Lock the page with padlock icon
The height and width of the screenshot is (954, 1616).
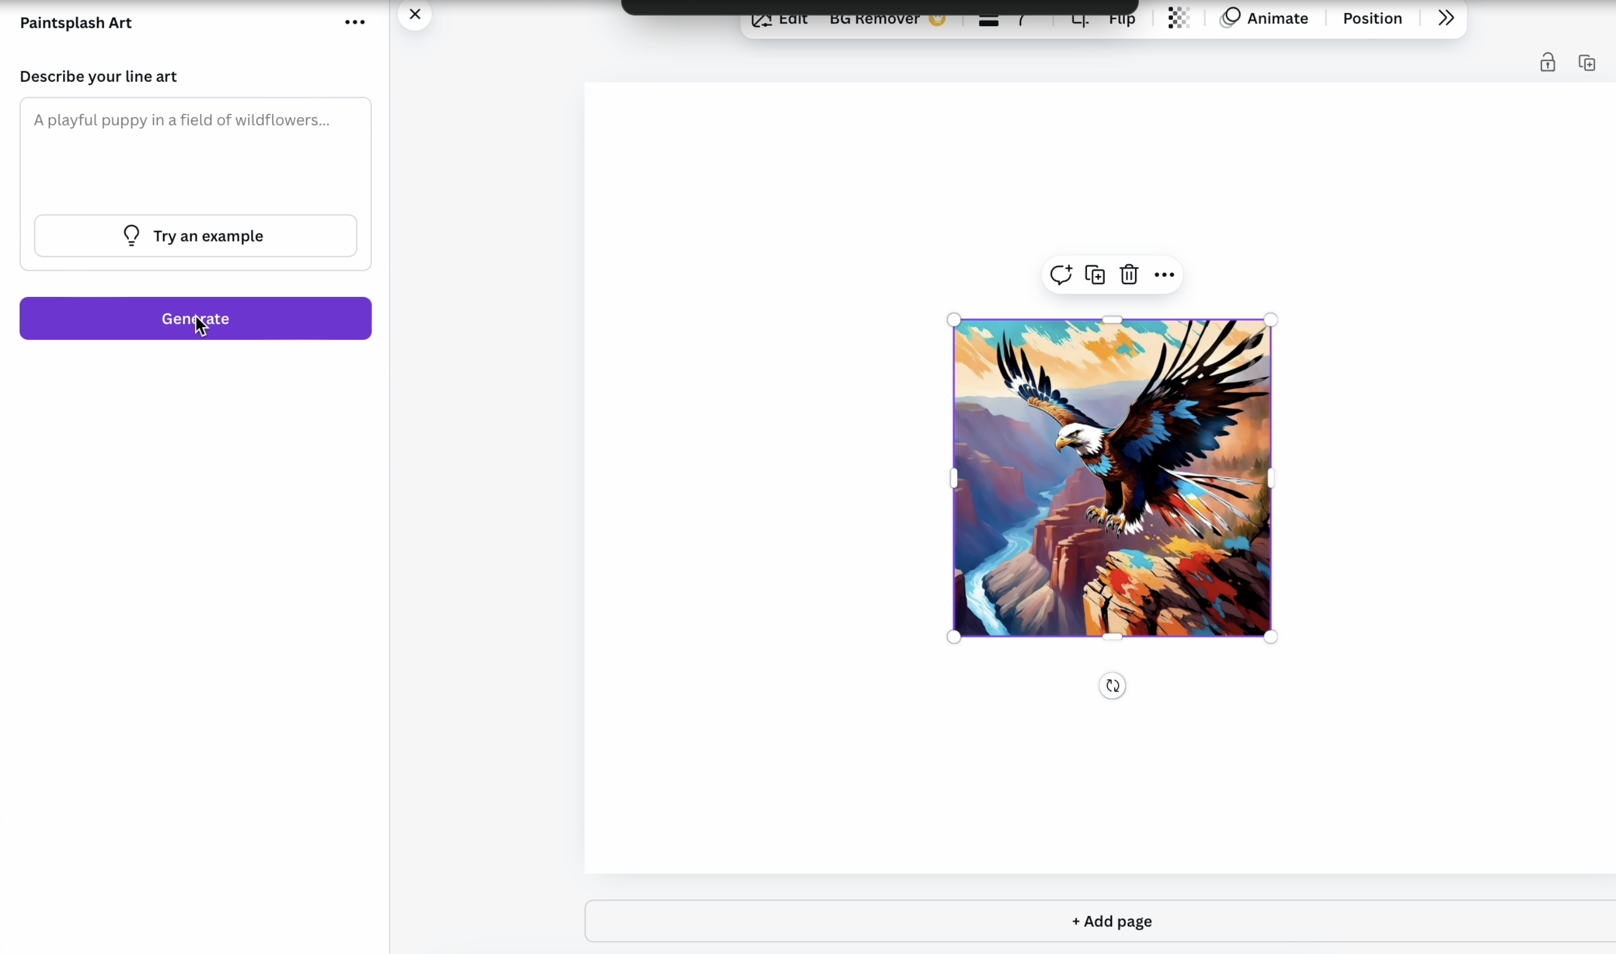(1547, 62)
